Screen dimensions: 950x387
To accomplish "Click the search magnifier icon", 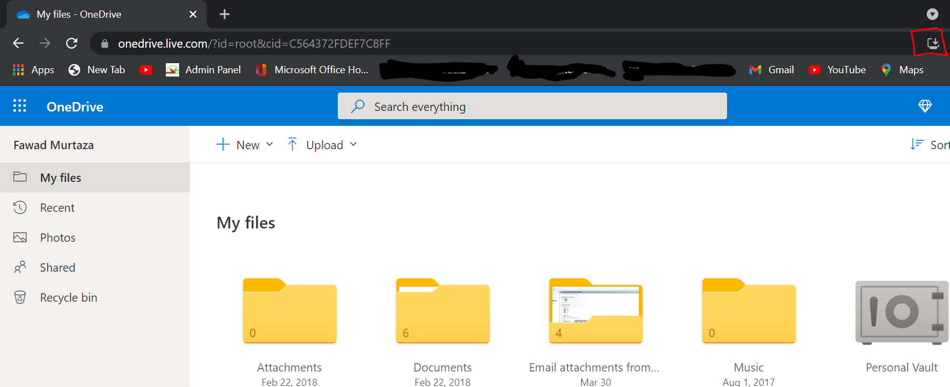I will click(x=358, y=106).
